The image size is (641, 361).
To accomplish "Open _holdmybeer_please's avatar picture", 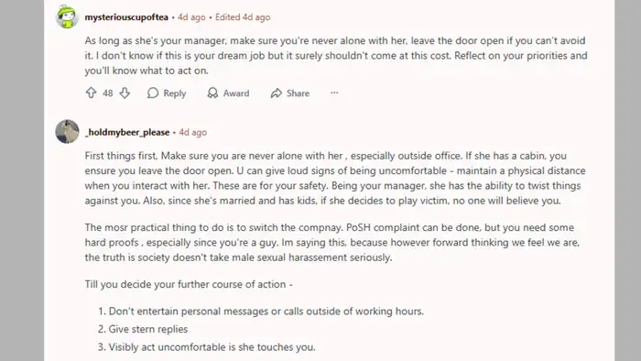I will click(67, 132).
